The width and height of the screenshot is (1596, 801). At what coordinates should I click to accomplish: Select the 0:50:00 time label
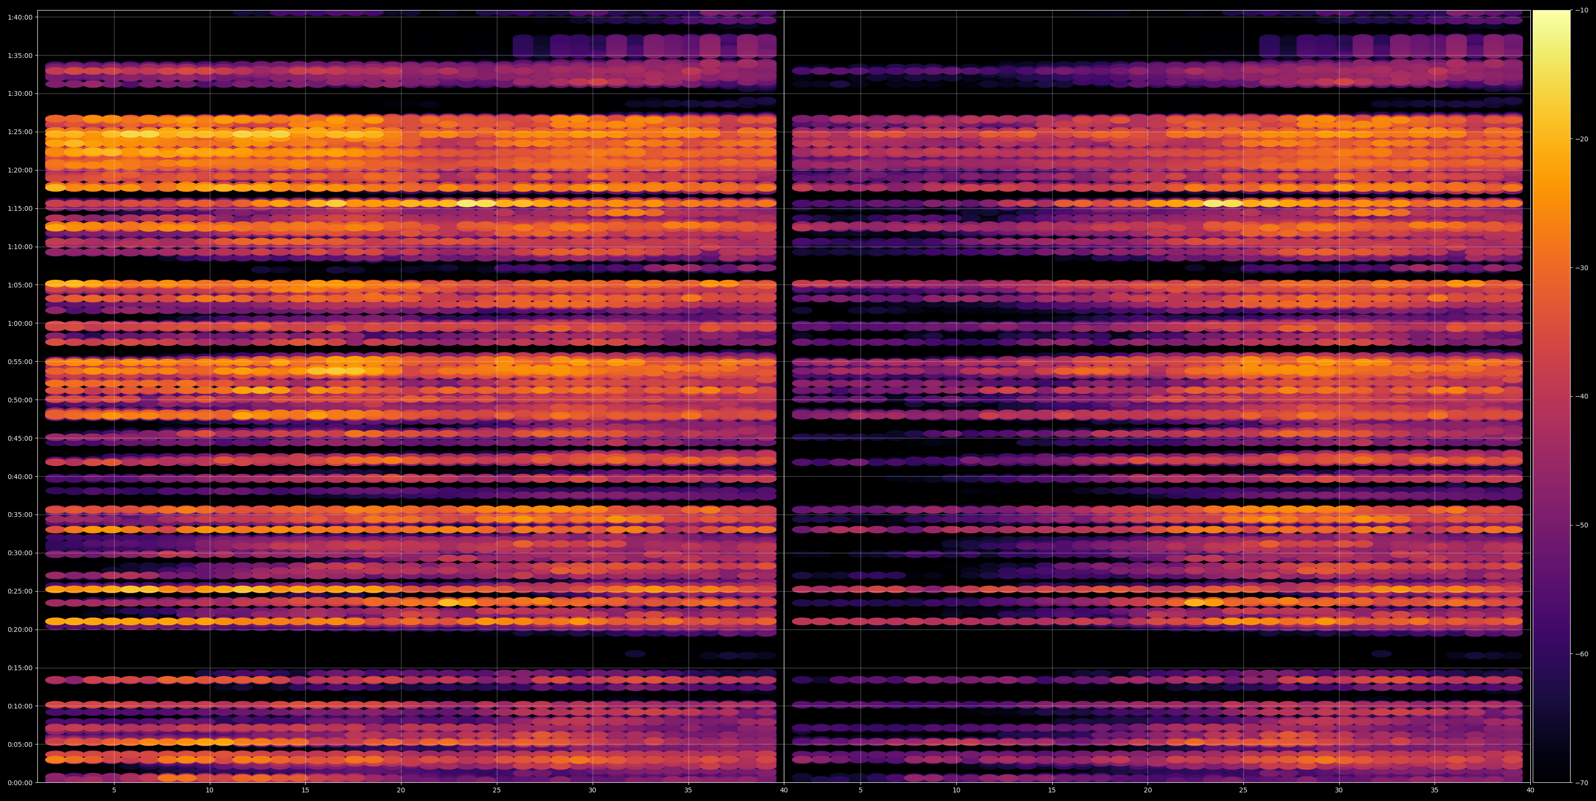pos(20,400)
